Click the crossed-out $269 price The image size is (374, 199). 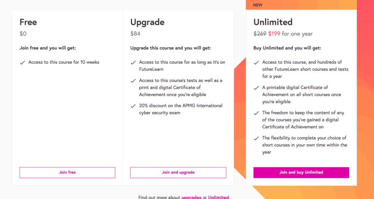(x=260, y=34)
